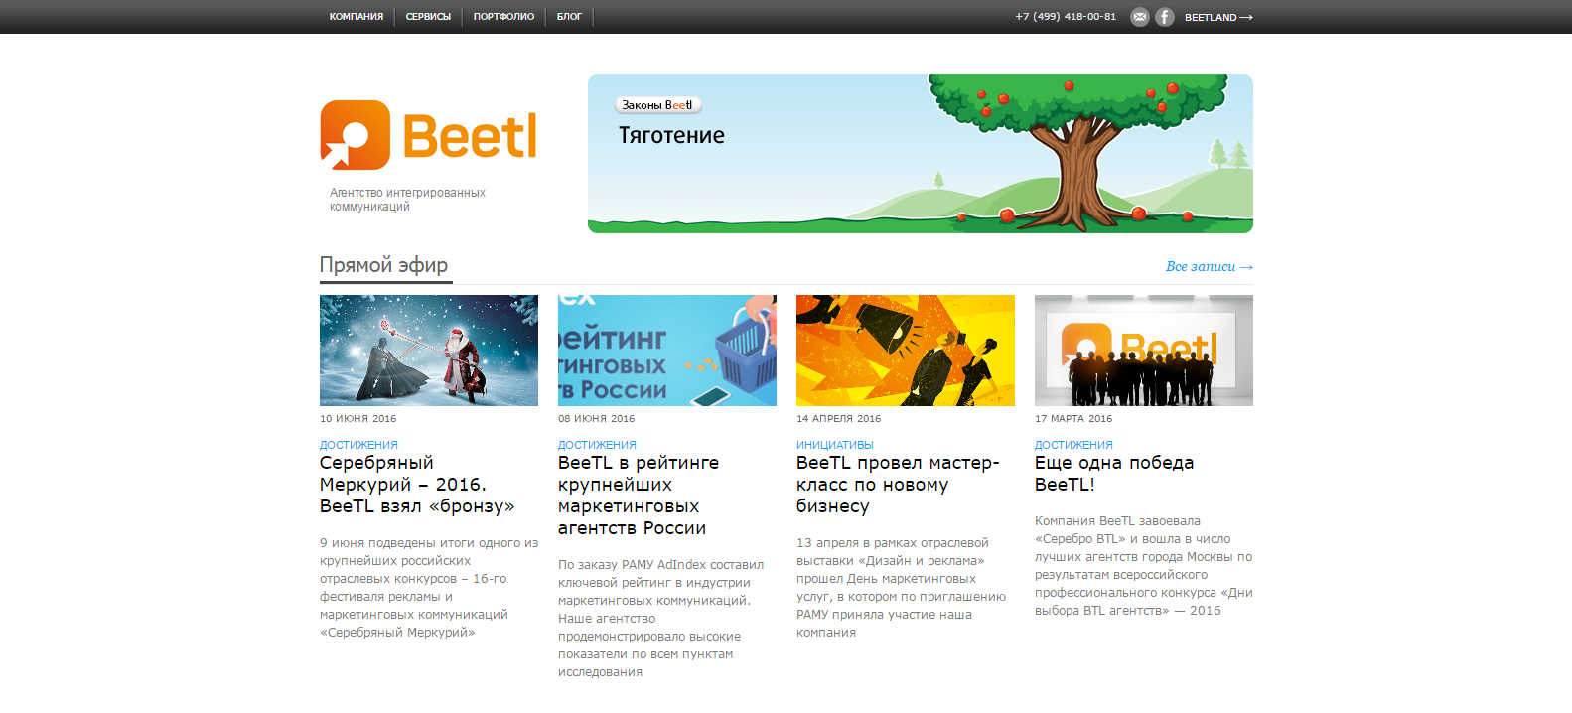Click the summary starting По заказу РАМУ AdIndex
Image resolution: width=1572 pixels, height=713 pixels.
[x=660, y=619]
